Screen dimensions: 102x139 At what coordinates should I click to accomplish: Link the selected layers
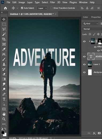click(x=89, y=133)
